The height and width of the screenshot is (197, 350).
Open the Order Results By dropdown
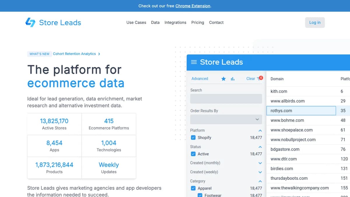pyautogui.click(x=226, y=119)
